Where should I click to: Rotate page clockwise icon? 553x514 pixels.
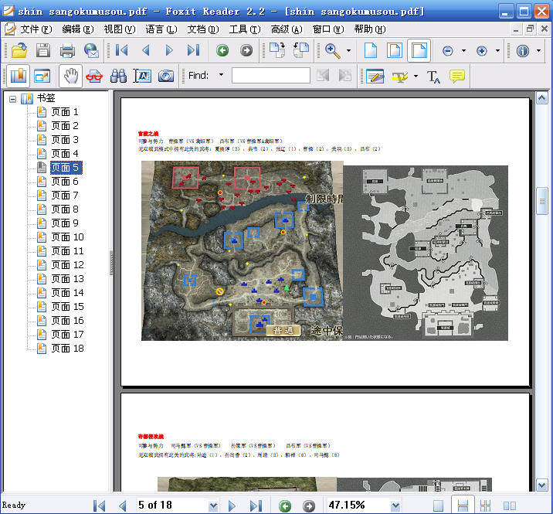[x=277, y=50]
